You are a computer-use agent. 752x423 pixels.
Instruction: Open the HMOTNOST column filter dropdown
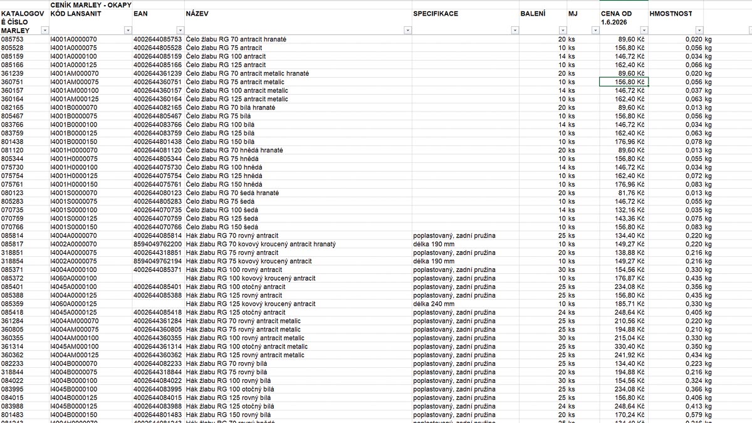click(699, 30)
